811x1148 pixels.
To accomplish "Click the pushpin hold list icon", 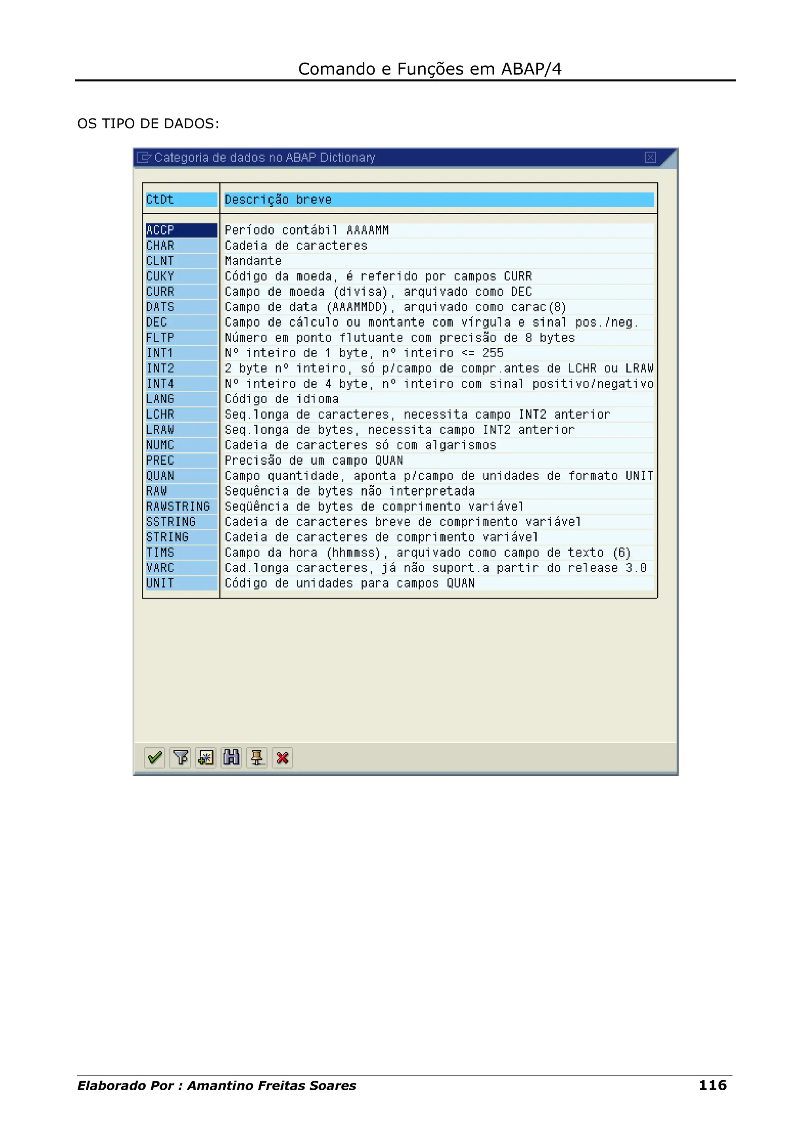I will [257, 757].
